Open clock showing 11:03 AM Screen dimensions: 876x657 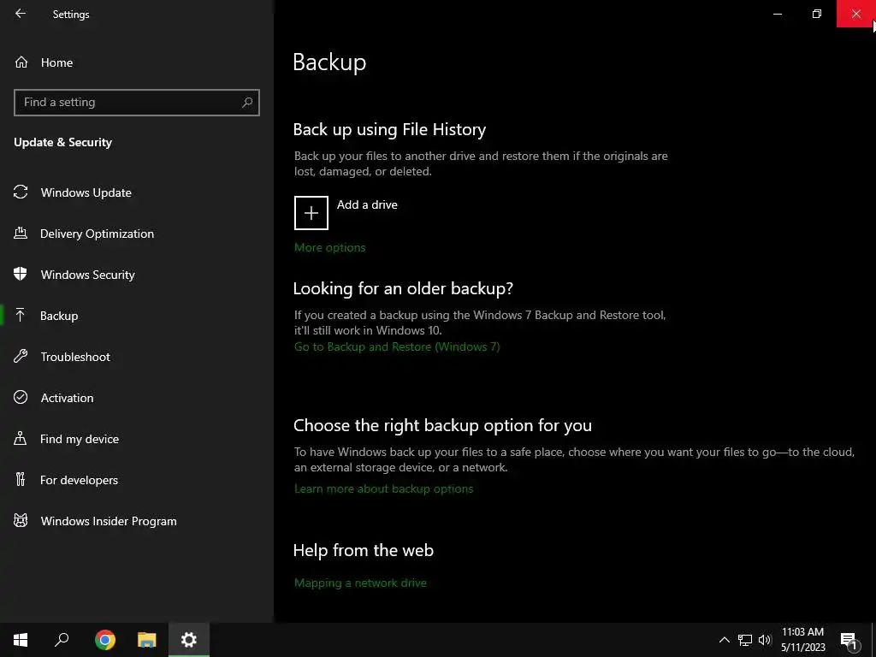[802, 640]
